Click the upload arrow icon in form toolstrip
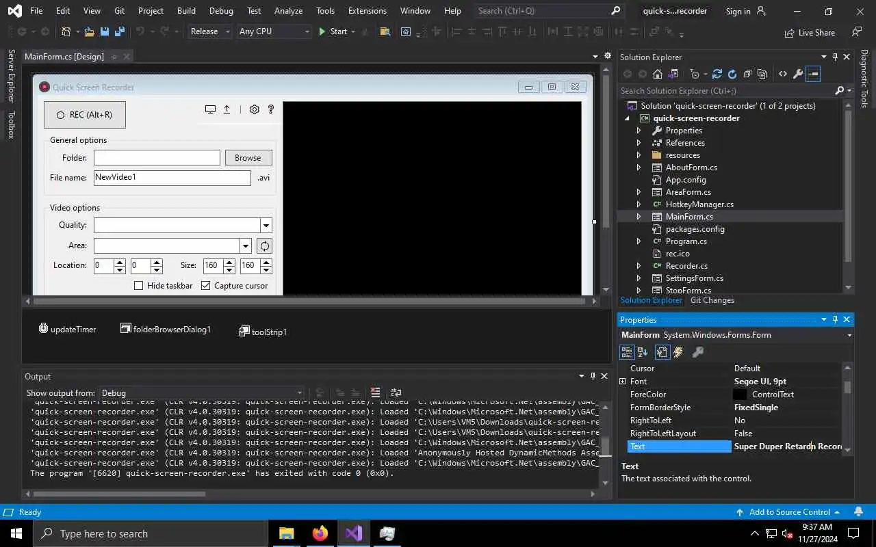Viewport: 876px width, 547px height. point(227,109)
